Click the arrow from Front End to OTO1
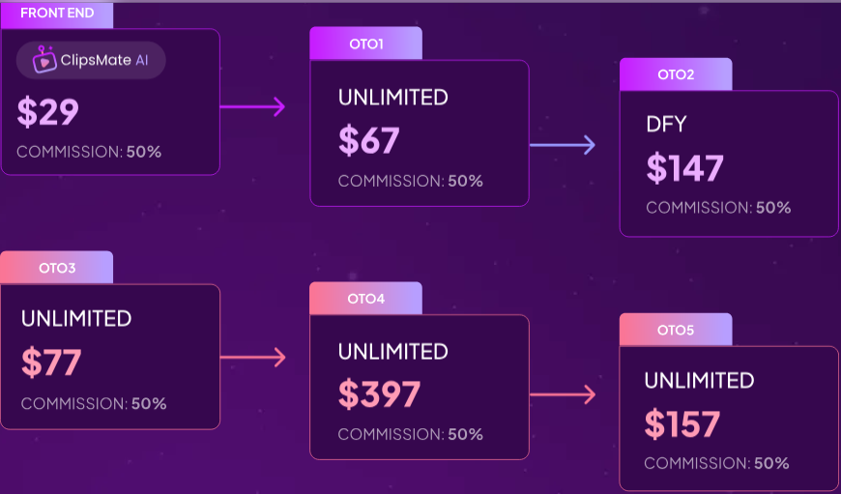Screen dimensions: 841x494 point(252,106)
